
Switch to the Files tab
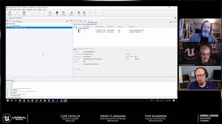(76, 21)
